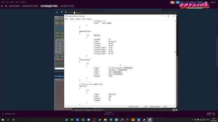The height and width of the screenshot is (122, 218).
Task: Open Notepad's Справка menu
Action: 89,19
